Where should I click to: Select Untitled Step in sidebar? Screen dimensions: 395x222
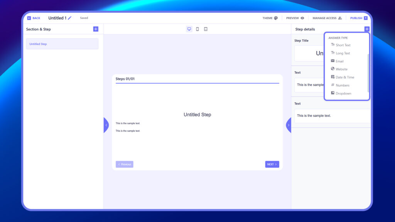62,44
